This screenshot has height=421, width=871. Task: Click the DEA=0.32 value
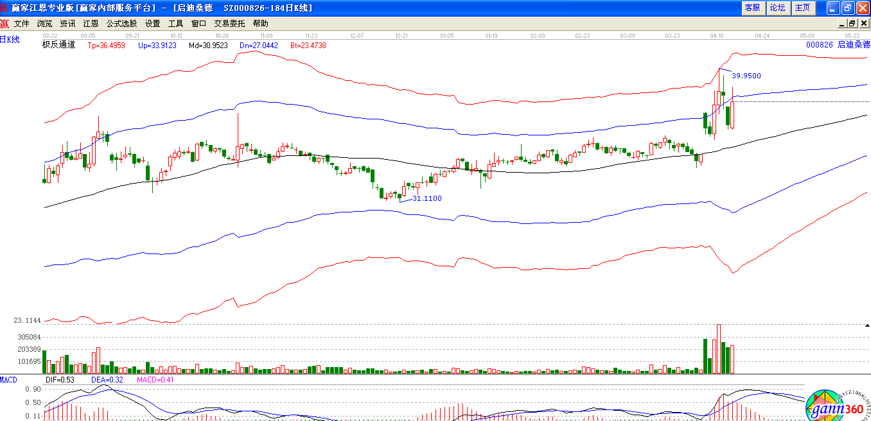point(107,380)
